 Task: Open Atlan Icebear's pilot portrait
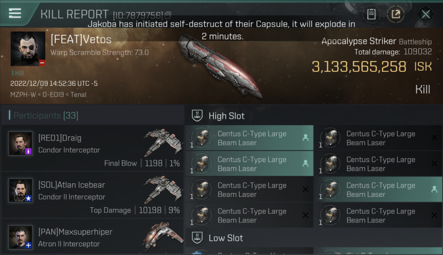click(20, 190)
